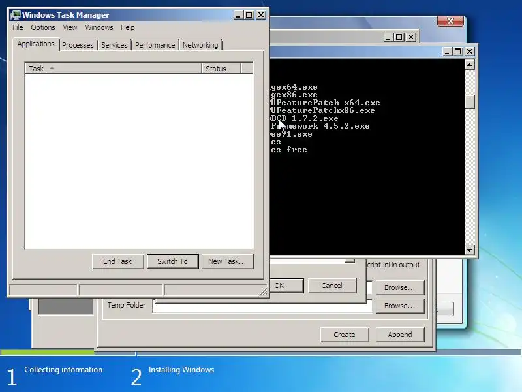Open the View menu in Task Manager
The width and height of the screenshot is (522, 392).
tap(70, 27)
